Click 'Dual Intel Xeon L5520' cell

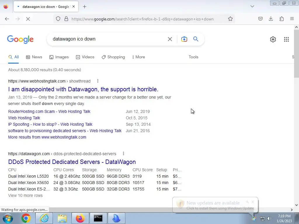tap(28, 176)
